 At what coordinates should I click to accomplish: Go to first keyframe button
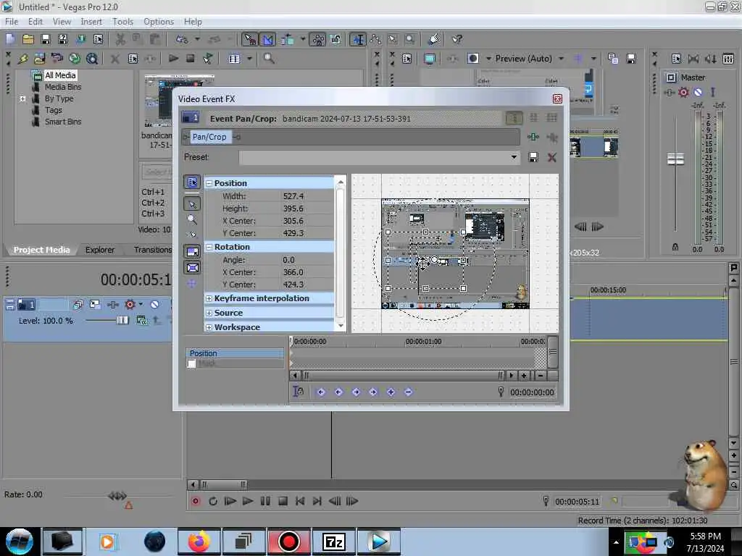[321, 392]
